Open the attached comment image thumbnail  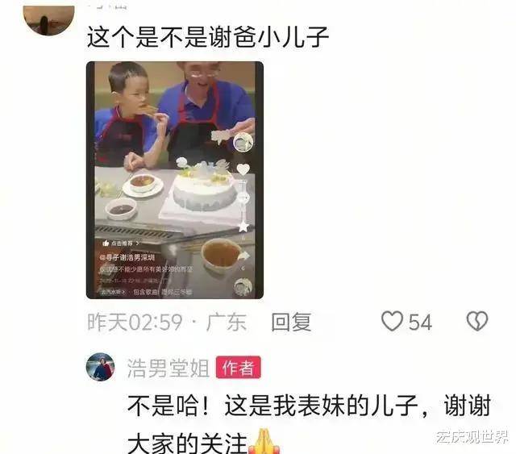[175, 180]
